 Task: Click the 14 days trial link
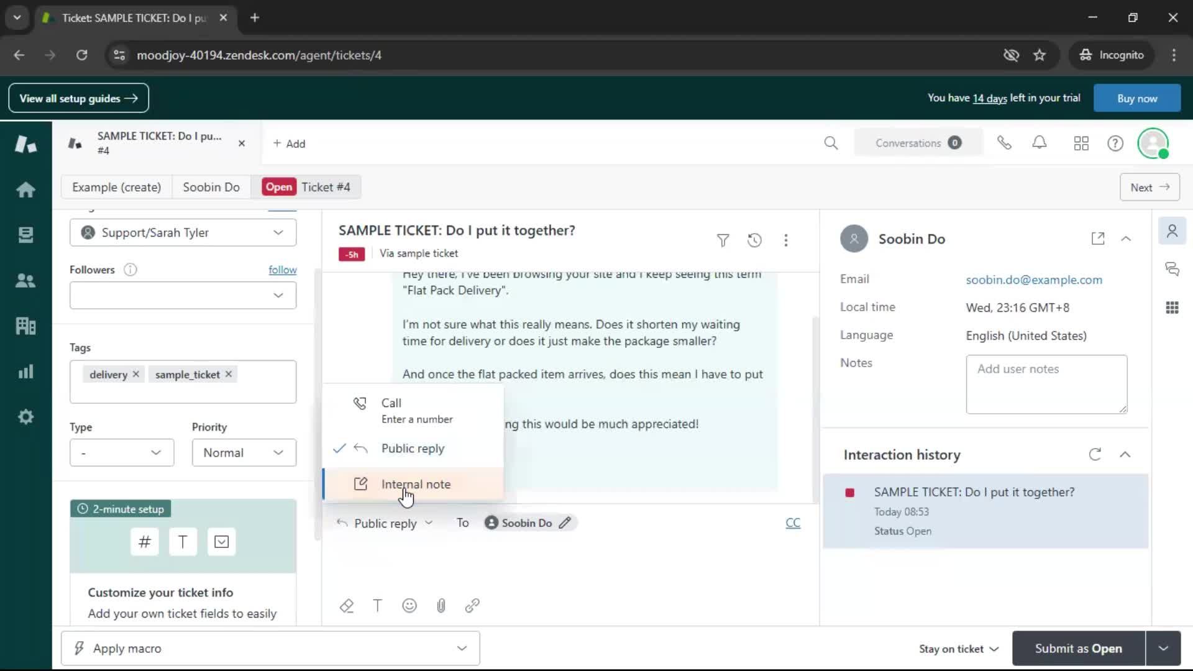[x=990, y=98]
